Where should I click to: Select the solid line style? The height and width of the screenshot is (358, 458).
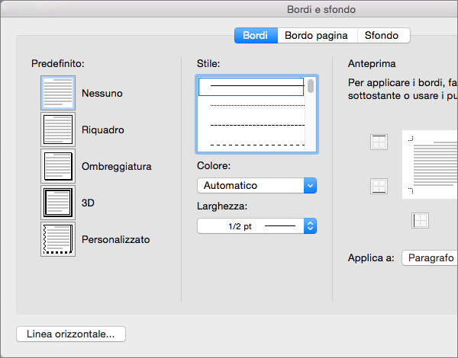[251, 87]
